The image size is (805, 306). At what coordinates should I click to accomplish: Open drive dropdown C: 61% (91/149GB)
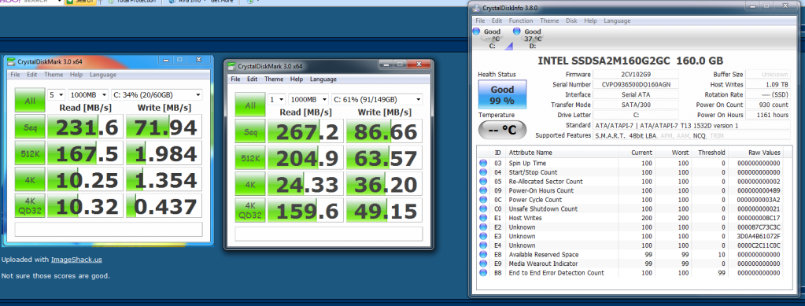[x=378, y=100]
